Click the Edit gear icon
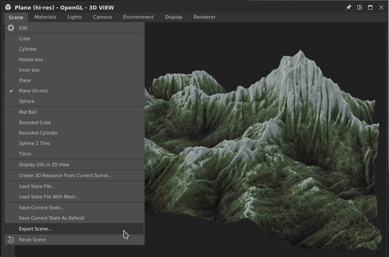Screen dimensions: 389x257 coord(11,28)
